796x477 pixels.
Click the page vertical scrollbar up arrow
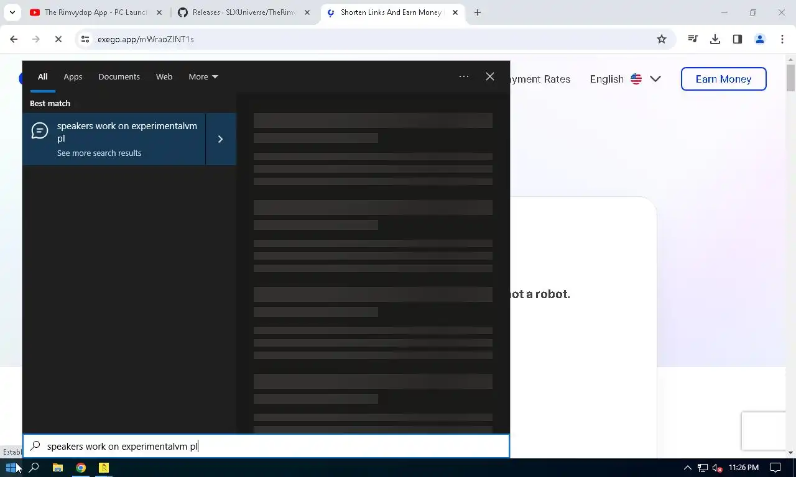pyautogui.click(x=790, y=60)
